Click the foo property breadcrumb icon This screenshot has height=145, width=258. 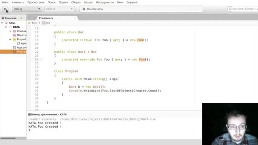[x=44, y=23]
